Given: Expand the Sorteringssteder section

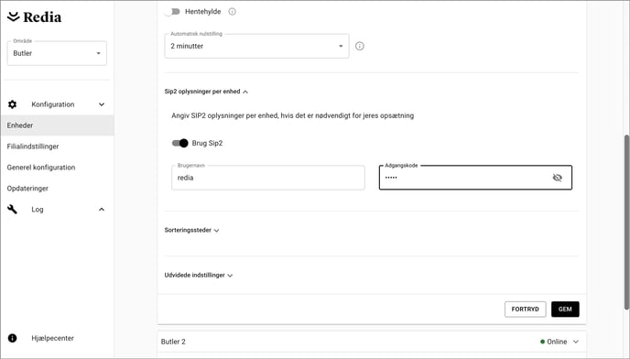Looking at the screenshot, I should pos(191,231).
